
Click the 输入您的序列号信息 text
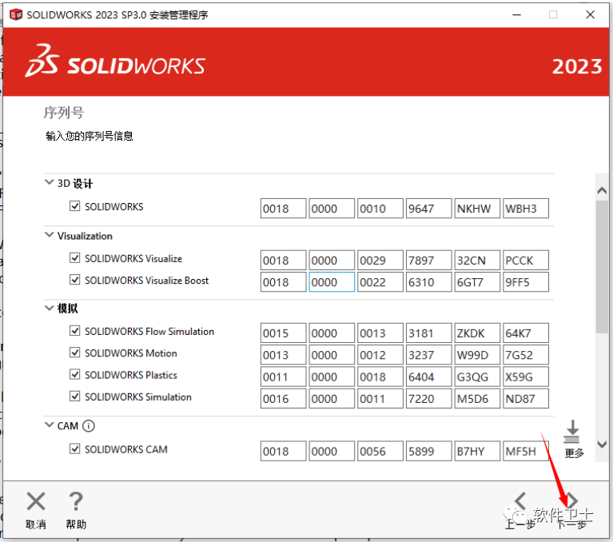tap(90, 136)
